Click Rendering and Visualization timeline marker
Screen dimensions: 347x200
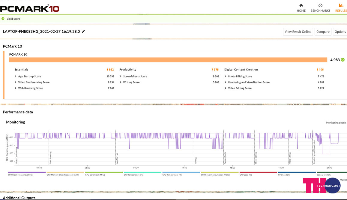pyautogui.click(x=314, y=152)
